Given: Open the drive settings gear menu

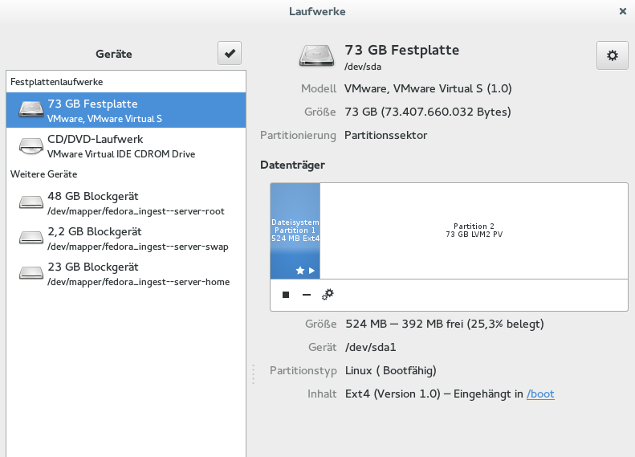Looking at the screenshot, I should coord(612,55).
